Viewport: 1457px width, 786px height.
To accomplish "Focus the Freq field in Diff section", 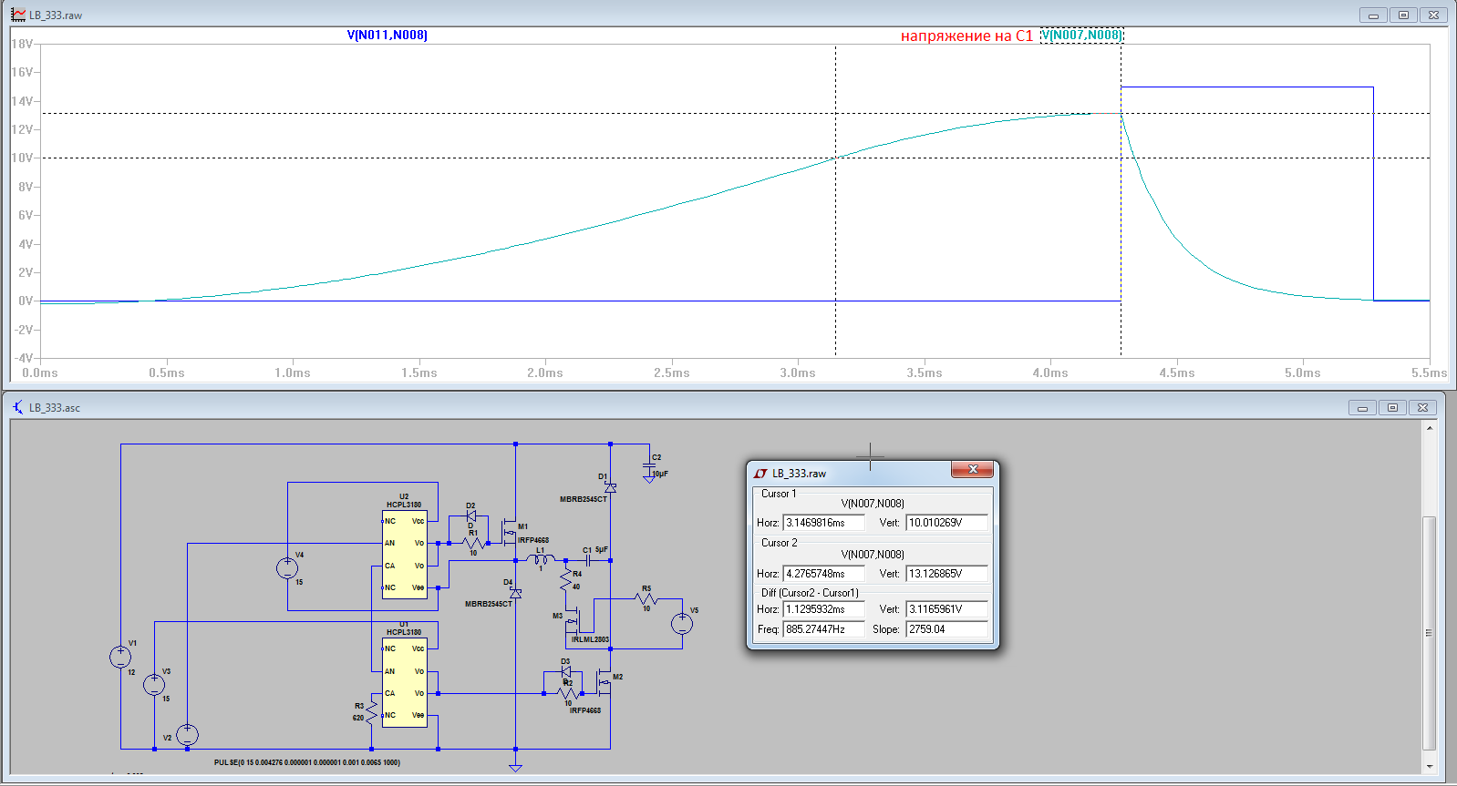I will 823,629.
